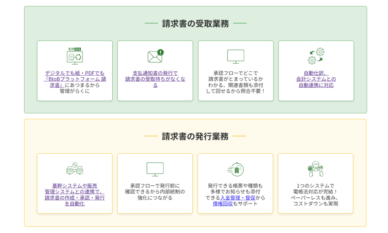Follow the 債権回収 link
Image resolution: width=388 pixels, height=233 pixels.
pyautogui.click(x=223, y=204)
